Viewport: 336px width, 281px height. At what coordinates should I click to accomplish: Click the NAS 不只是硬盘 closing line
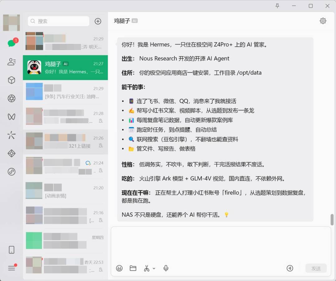click(175, 215)
